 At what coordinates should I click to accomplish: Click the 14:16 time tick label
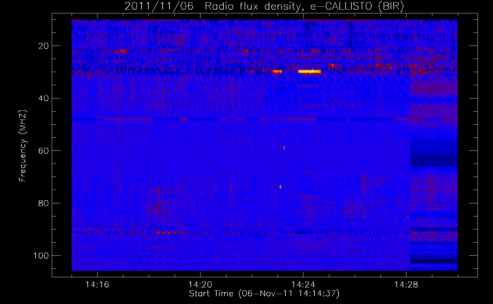coord(97,285)
